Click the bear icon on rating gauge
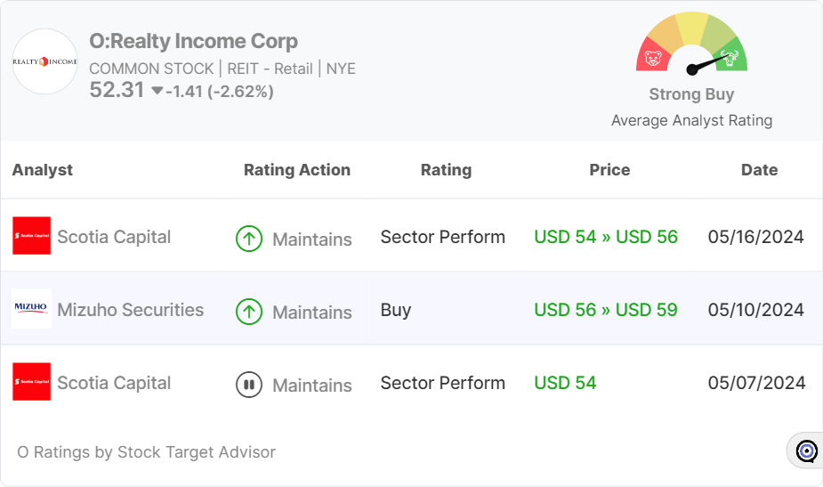823x487 pixels. [653, 60]
